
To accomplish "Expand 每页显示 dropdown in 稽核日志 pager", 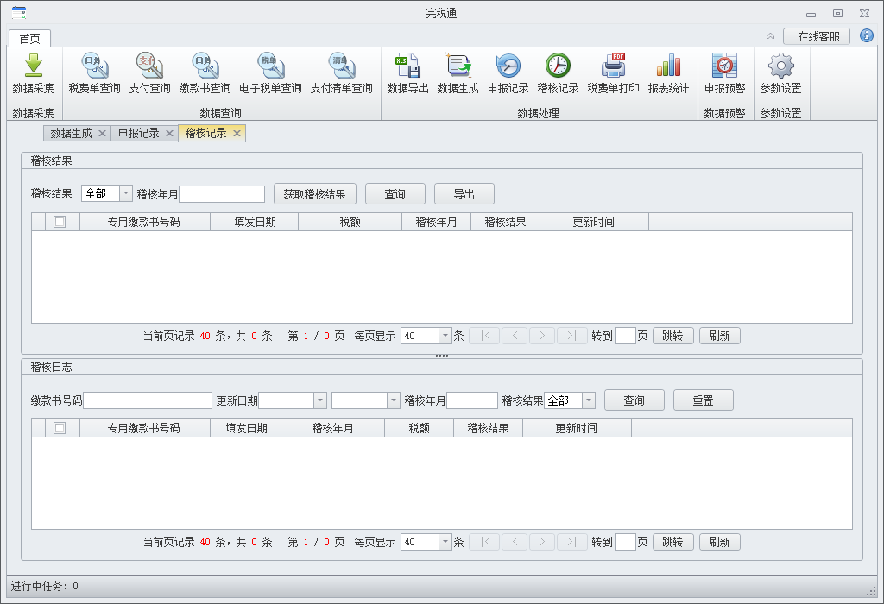I will point(445,542).
